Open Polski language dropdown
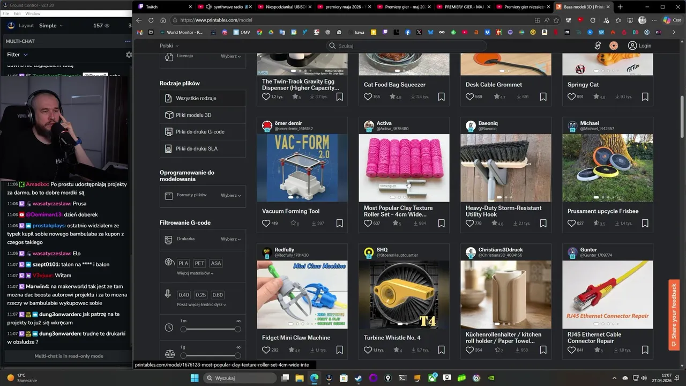Viewport: 686px width, 386px height. (169, 46)
